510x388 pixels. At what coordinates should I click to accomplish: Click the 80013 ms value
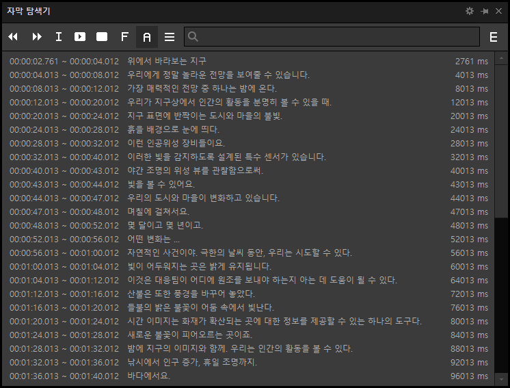(x=470, y=321)
